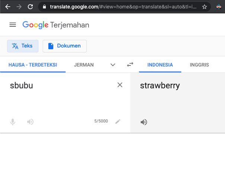Click the browser forward arrow

pos(19,7)
